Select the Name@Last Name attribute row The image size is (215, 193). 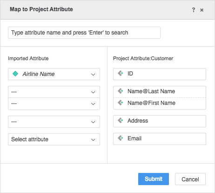[160, 92]
